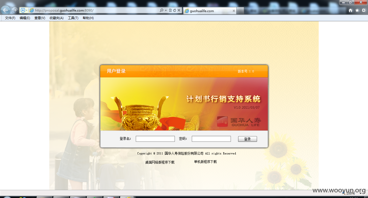
Task: Click the 密码 password input field
Action: coord(211,139)
